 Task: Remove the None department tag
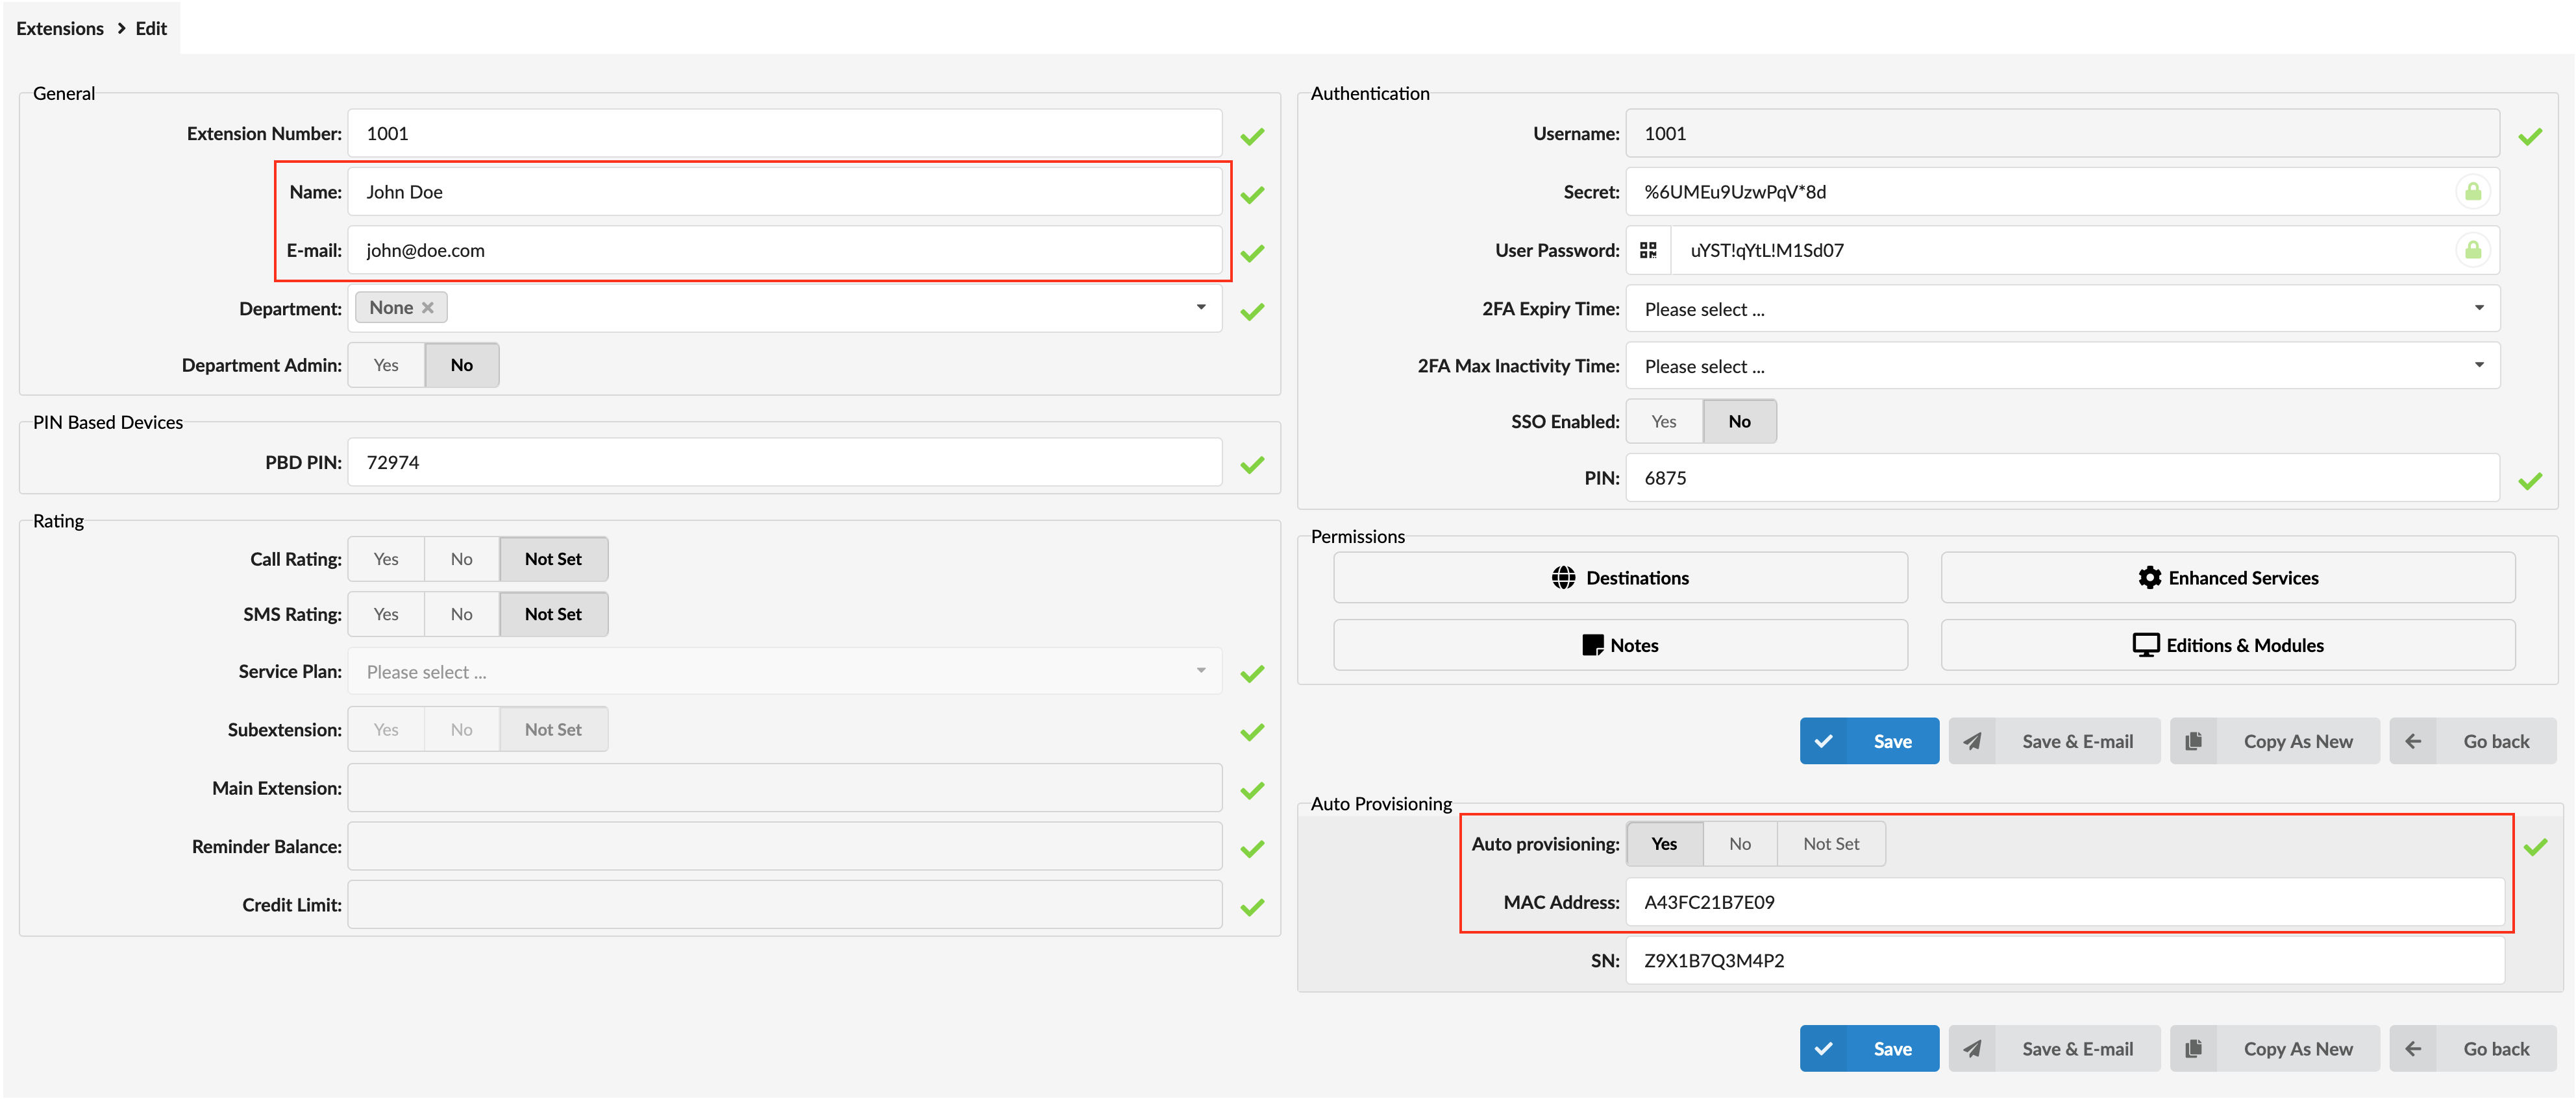coord(428,308)
